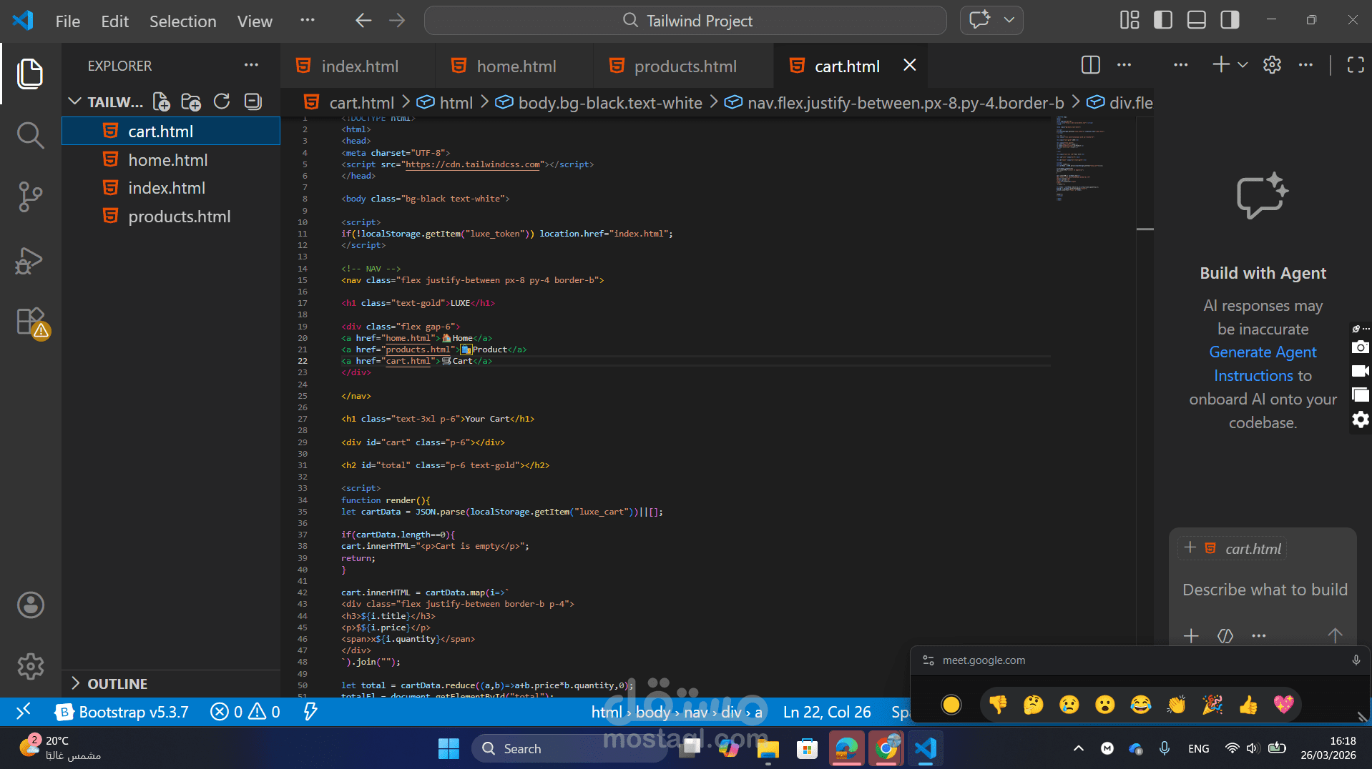Open the Edit menu

click(115, 21)
